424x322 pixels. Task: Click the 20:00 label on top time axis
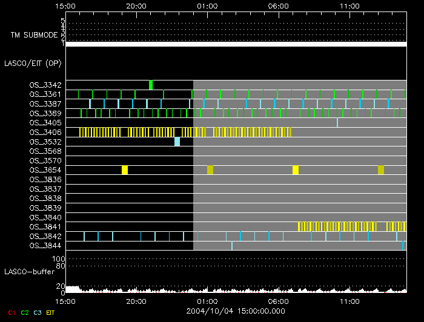coord(136,5)
